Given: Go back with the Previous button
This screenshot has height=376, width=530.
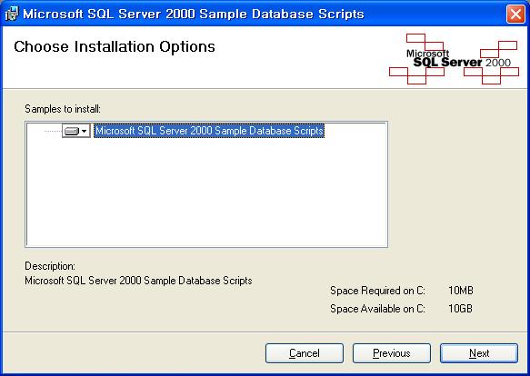Looking at the screenshot, I should pyautogui.click(x=392, y=353).
